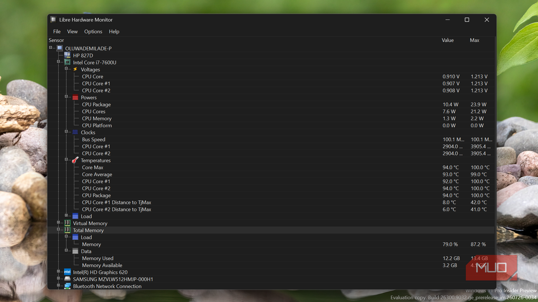Click the Virtual Memory RAM icon
This screenshot has height=302, width=538.
tap(67, 223)
